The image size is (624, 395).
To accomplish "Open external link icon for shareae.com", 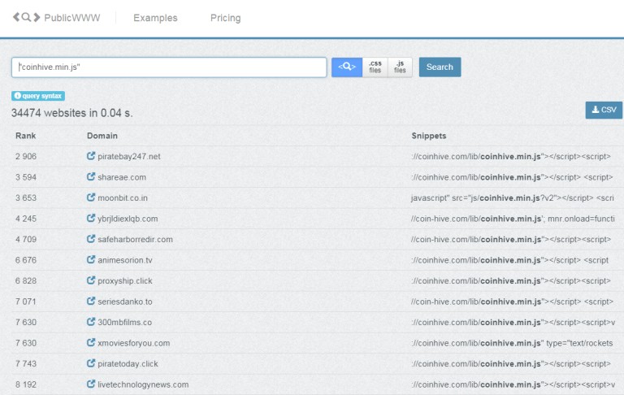I will [91, 176].
